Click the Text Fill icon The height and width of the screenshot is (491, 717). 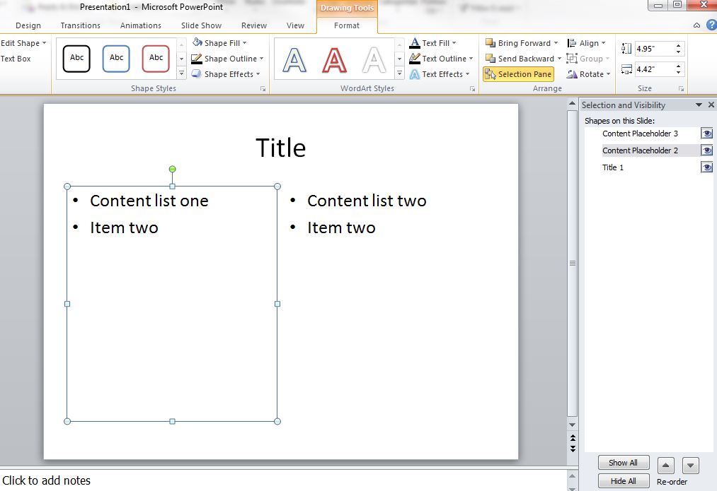[x=413, y=42]
